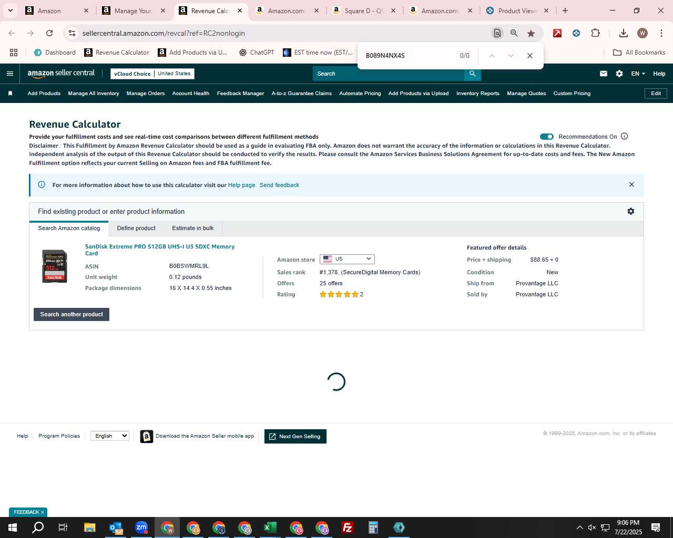The image size is (673, 538).
Task: Click the zoom magnifier icon in address bar
Action: coord(514,33)
